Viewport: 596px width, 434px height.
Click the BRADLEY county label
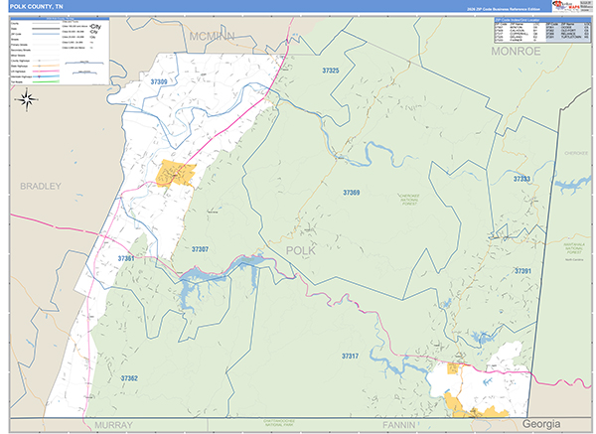point(41,187)
